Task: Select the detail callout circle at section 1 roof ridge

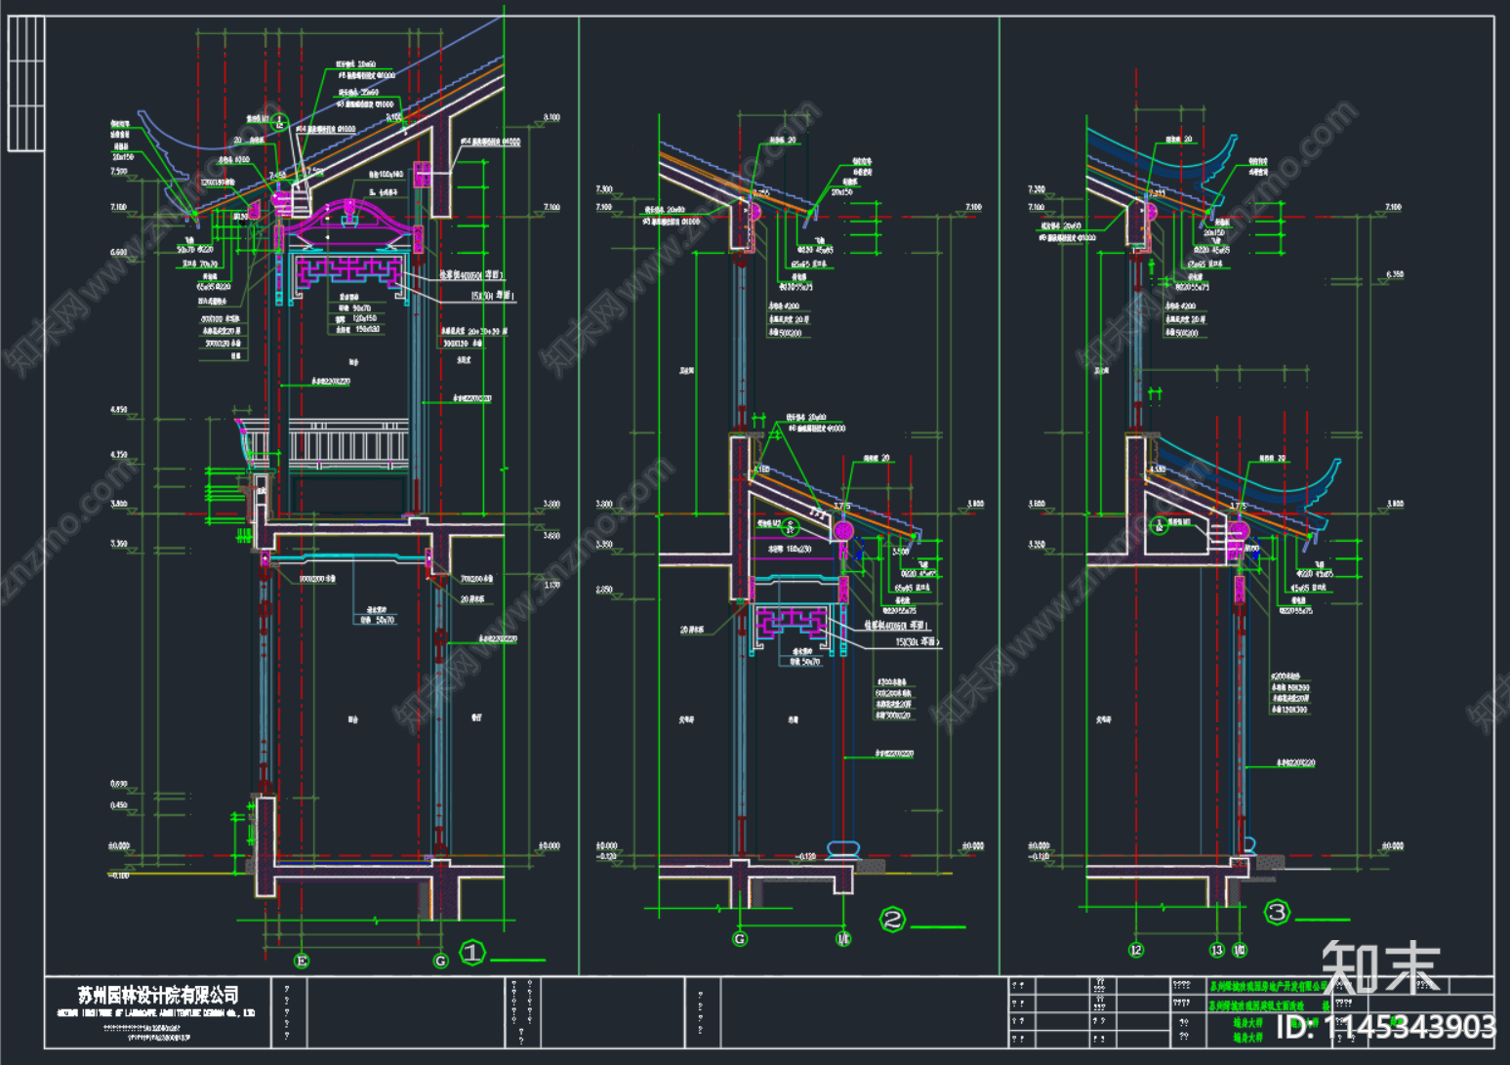Action: coord(278,122)
